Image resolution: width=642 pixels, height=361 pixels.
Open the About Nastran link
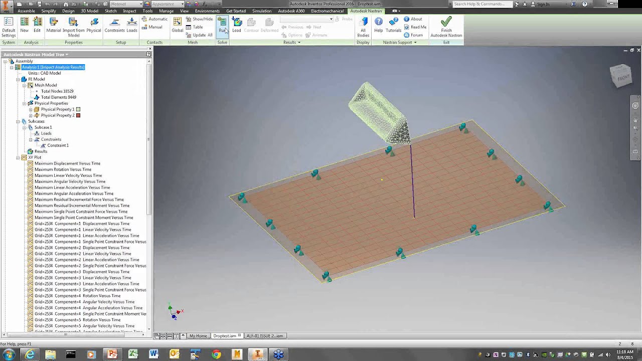(413, 19)
